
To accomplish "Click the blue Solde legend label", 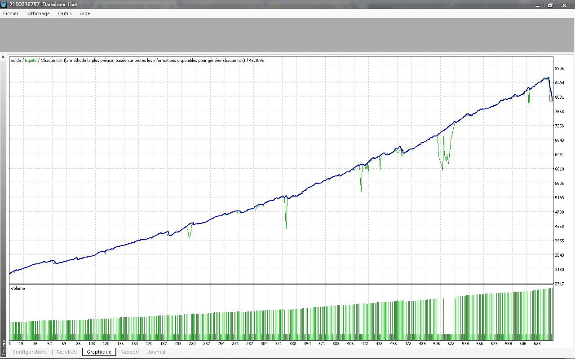I will coord(16,60).
